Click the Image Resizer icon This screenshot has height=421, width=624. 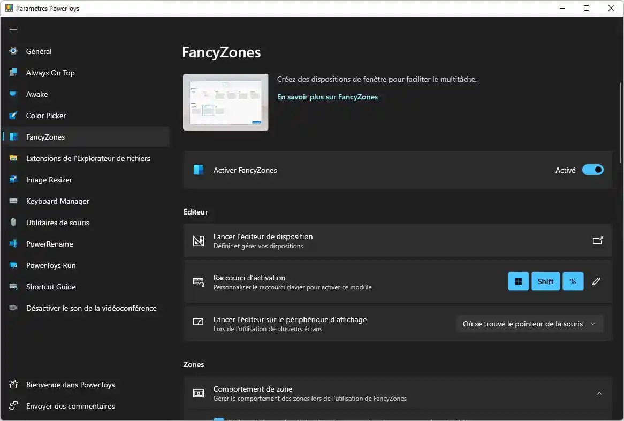[13, 179]
